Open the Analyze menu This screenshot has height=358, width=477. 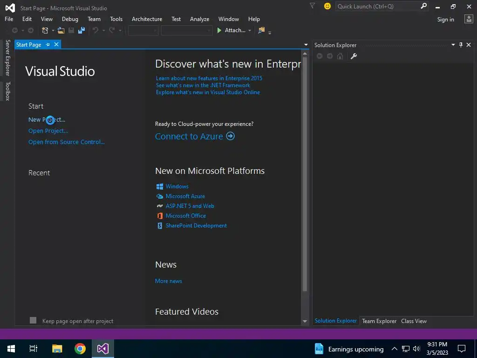(x=199, y=19)
